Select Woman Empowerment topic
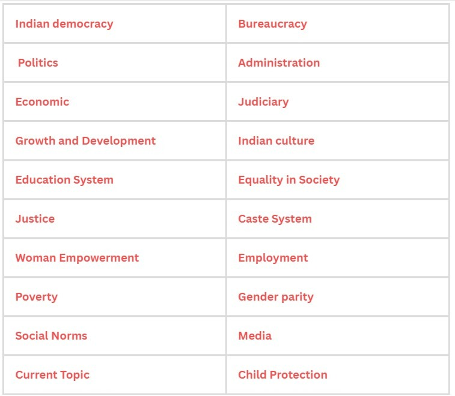Screen dimensions: 455x396 point(77,258)
